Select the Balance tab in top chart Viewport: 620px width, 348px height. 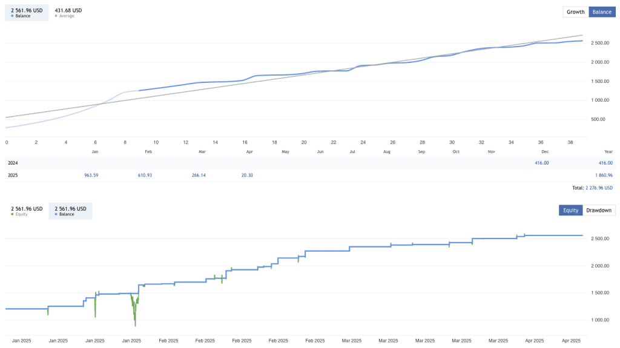pos(601,12)
